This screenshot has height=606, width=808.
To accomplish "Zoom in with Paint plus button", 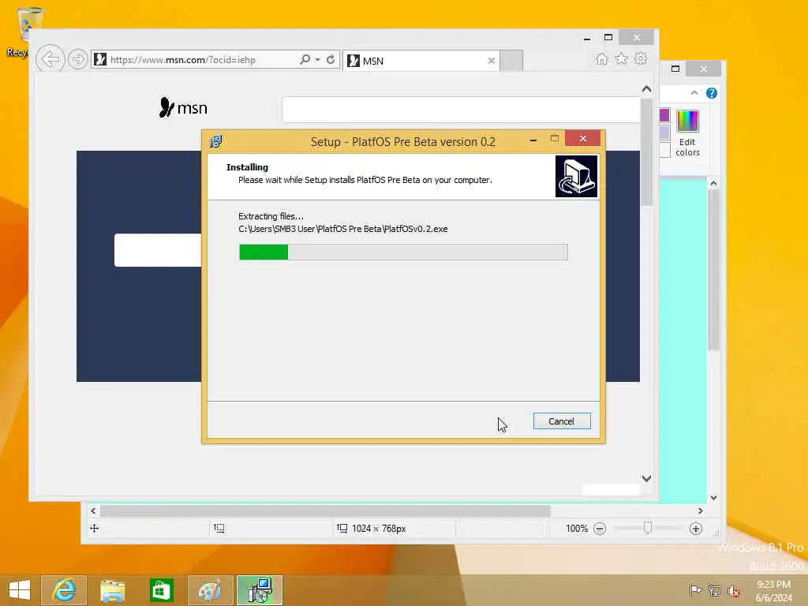I will pos(696,529).
